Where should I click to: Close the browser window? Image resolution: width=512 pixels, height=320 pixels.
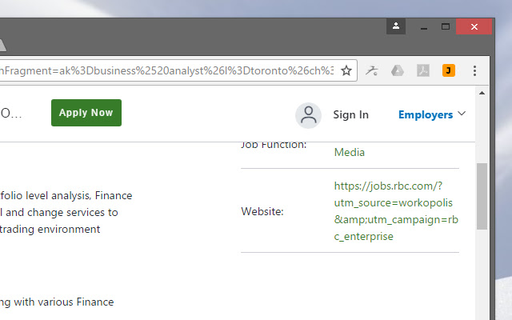point(474,26)
